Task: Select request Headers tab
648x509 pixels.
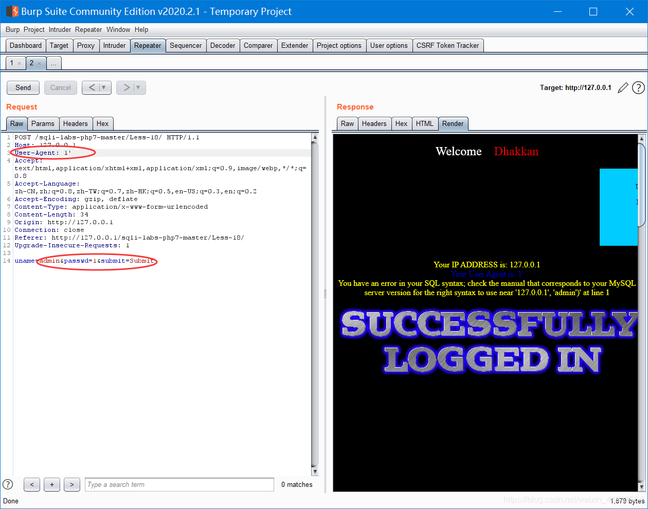Action: (x=76, y=123)
